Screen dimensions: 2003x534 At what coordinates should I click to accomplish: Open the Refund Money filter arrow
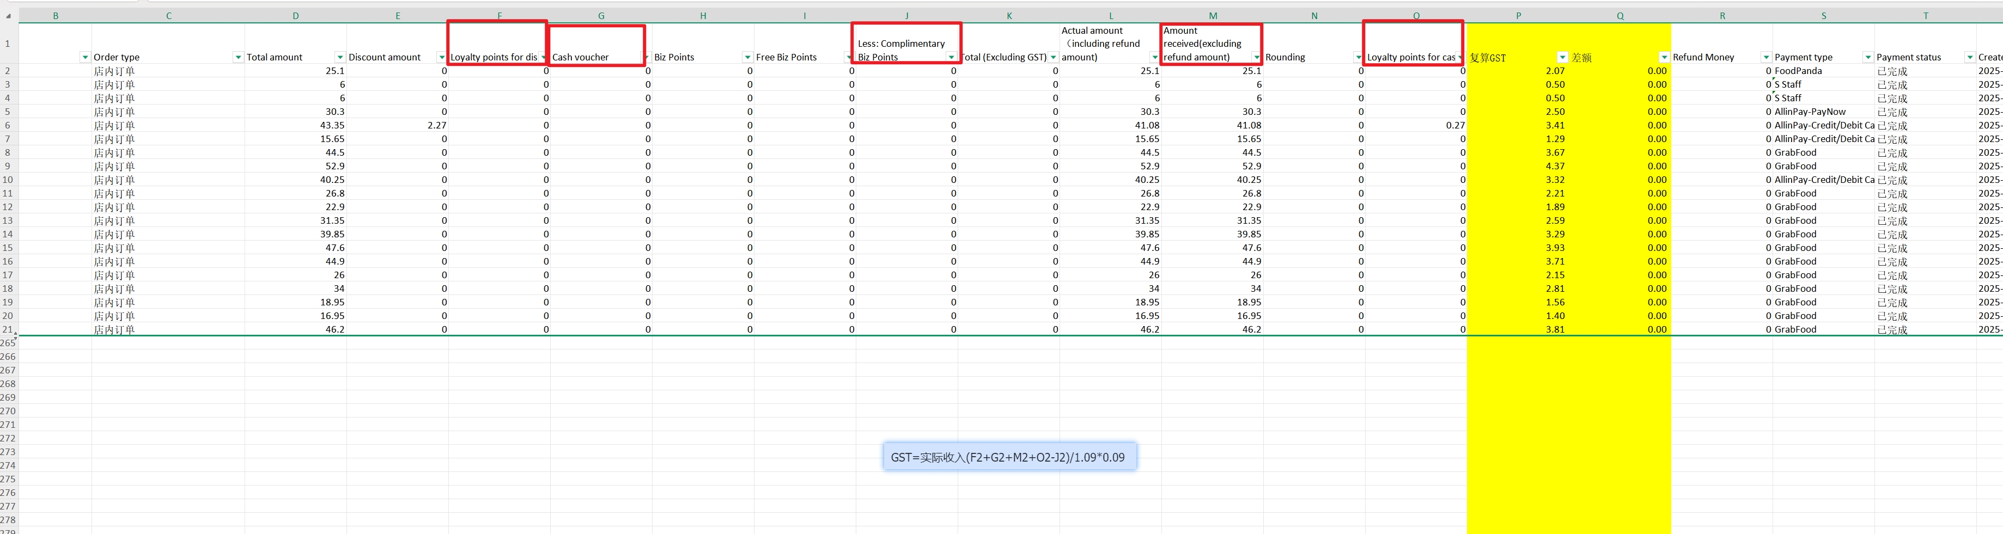(x=1766, y=58)
